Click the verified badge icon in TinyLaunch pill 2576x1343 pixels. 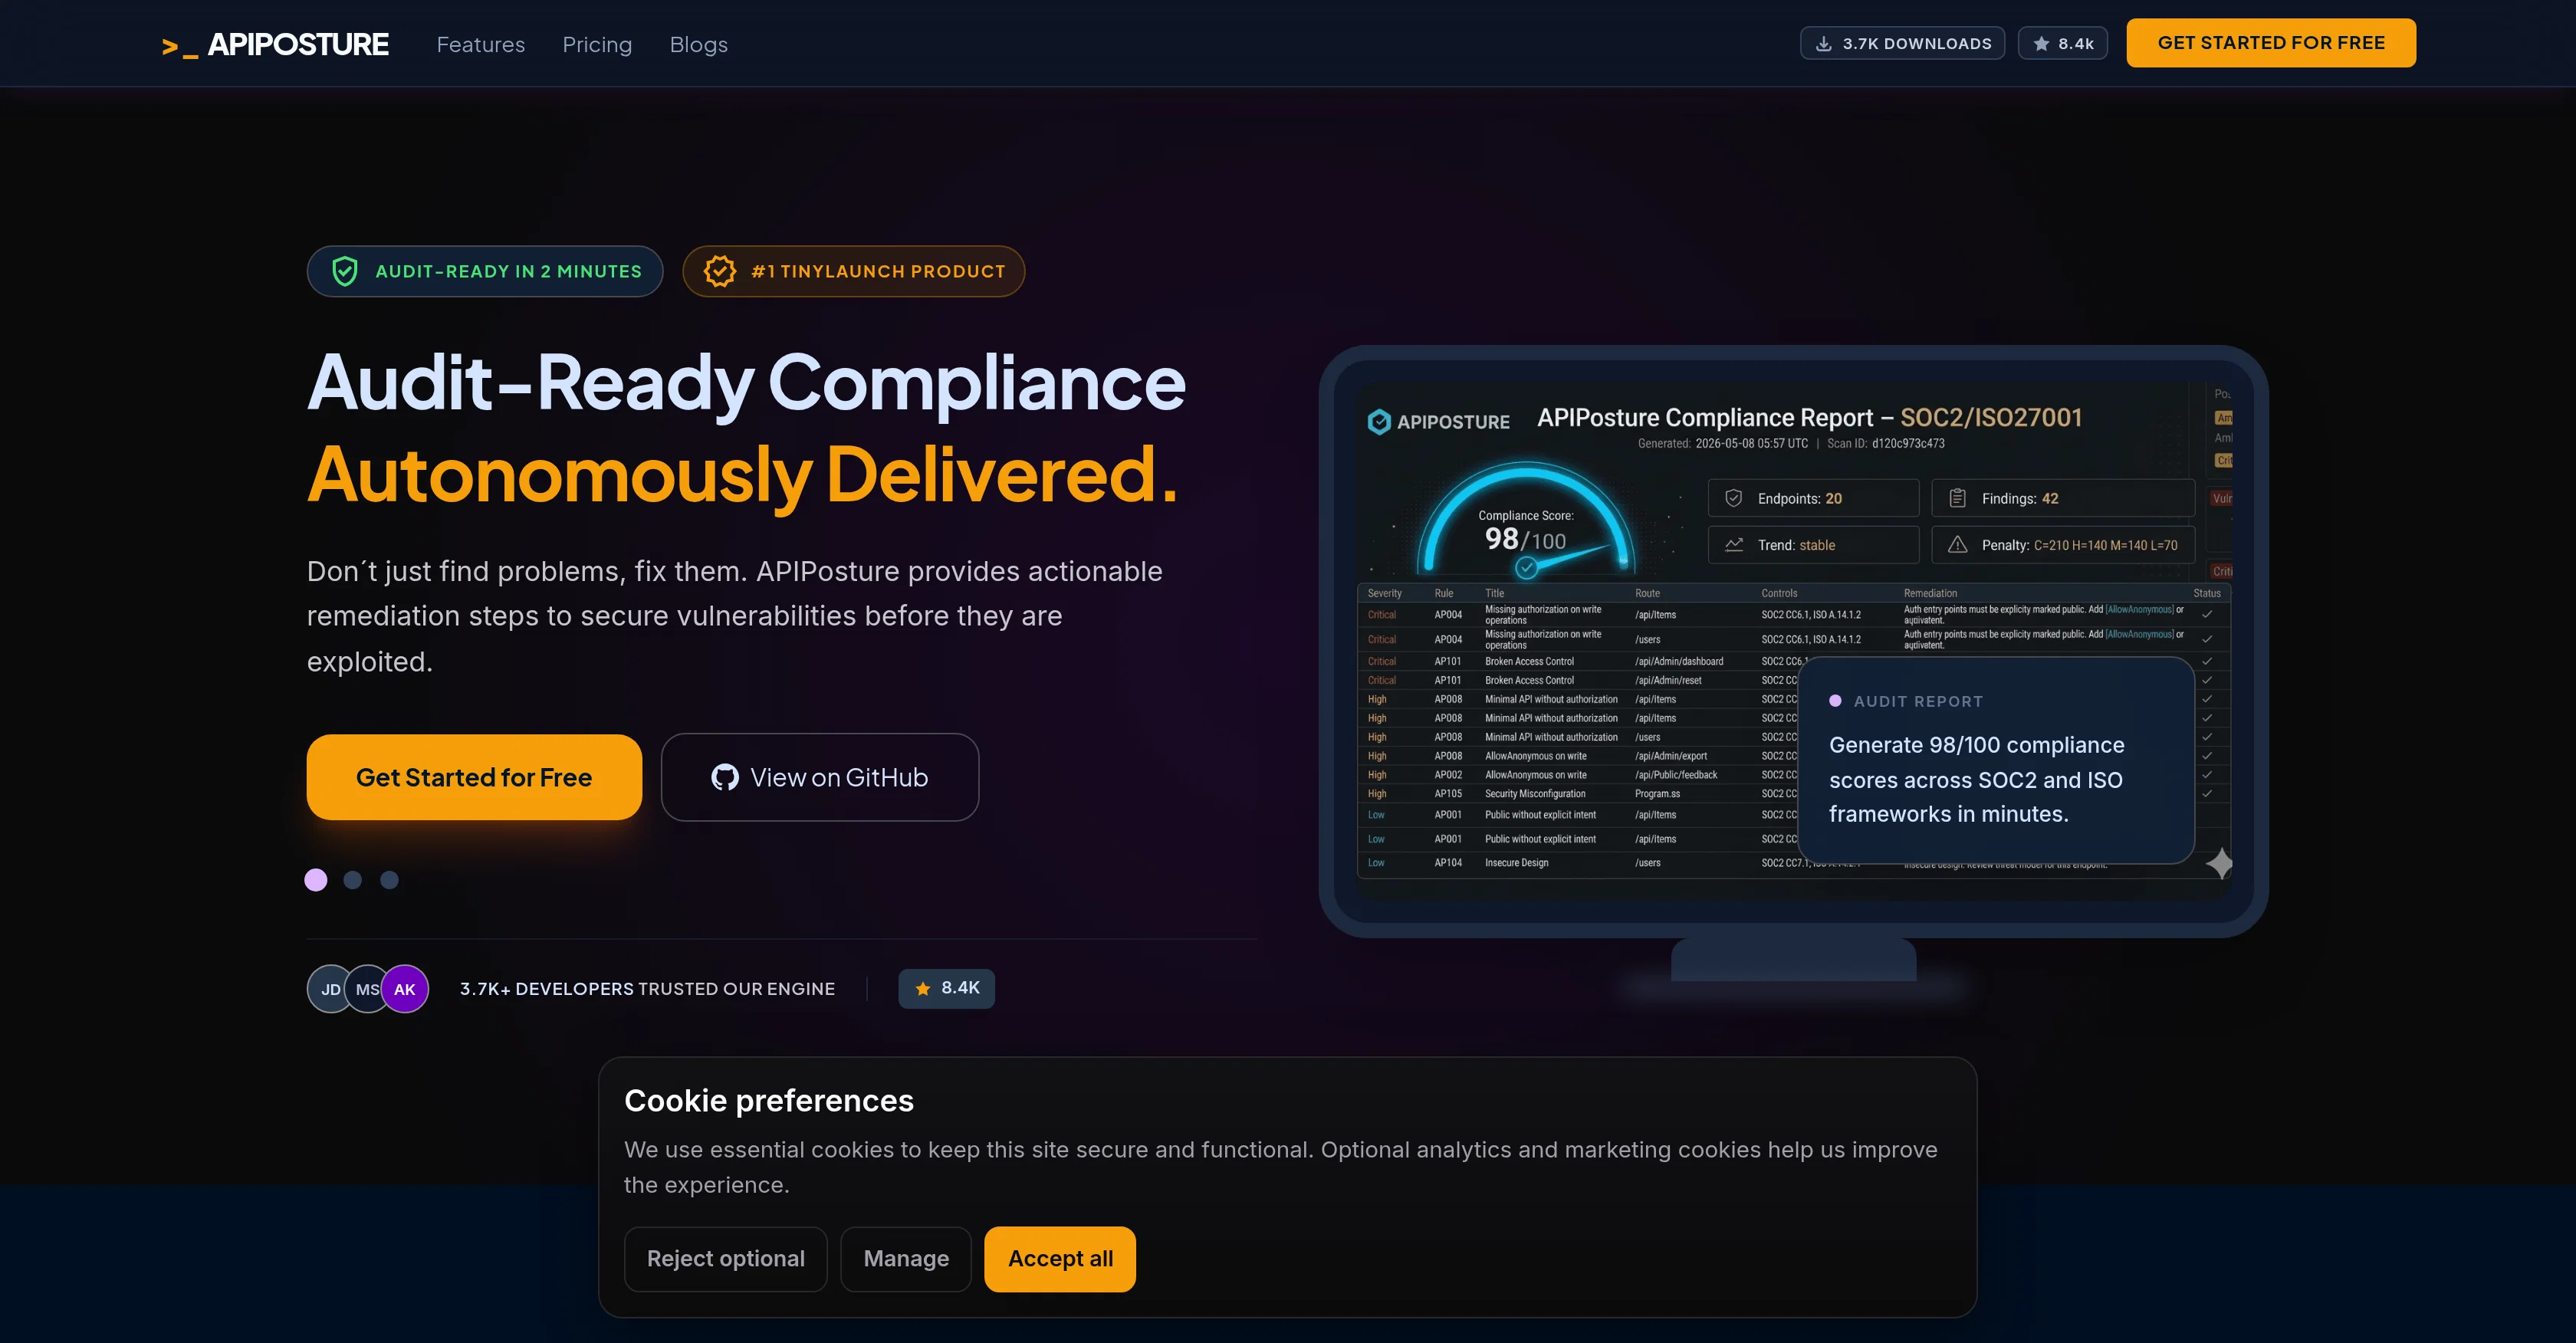coord(720,271)
